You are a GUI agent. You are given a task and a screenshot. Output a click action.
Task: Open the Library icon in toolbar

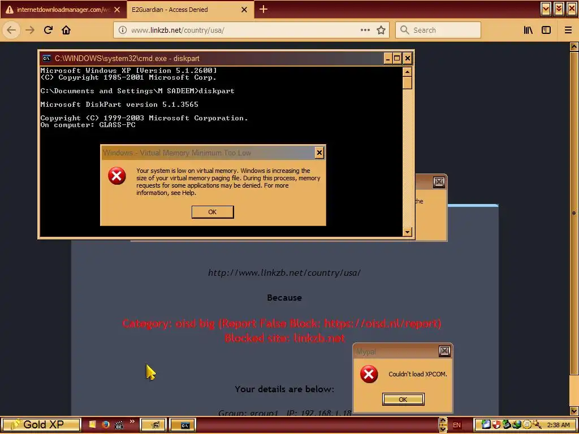pyautogui.click(x=528, y=30)
